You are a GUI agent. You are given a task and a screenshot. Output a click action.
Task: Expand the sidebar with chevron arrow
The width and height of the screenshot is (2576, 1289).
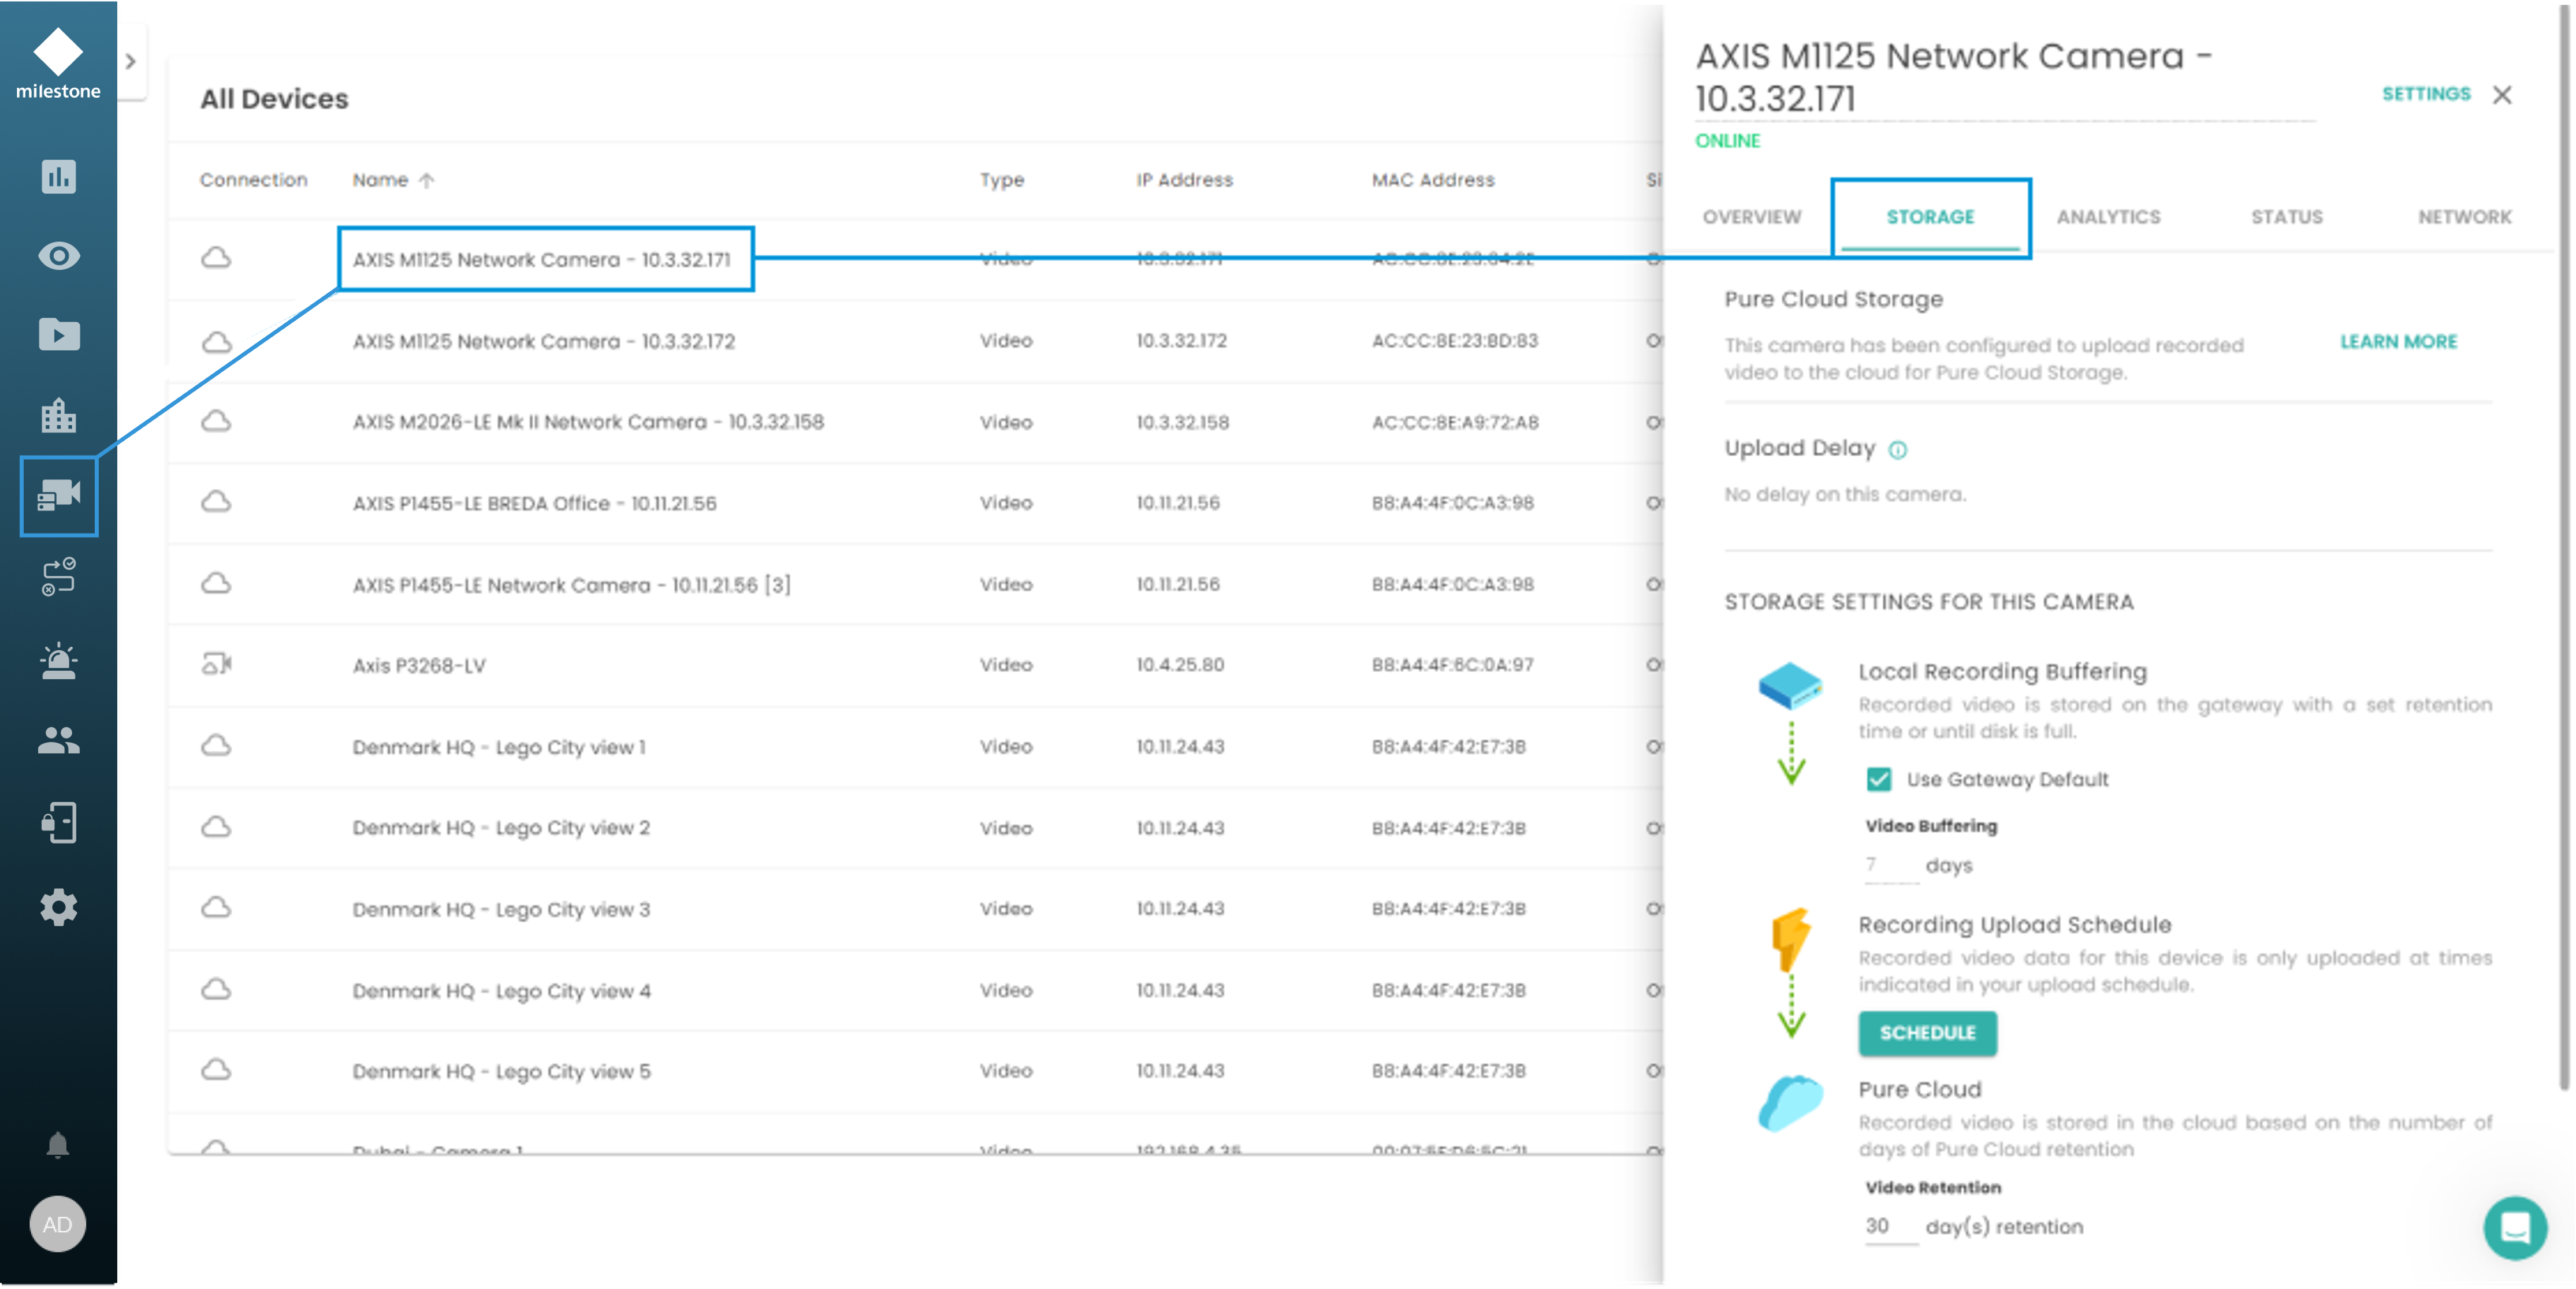click(131, 61)
